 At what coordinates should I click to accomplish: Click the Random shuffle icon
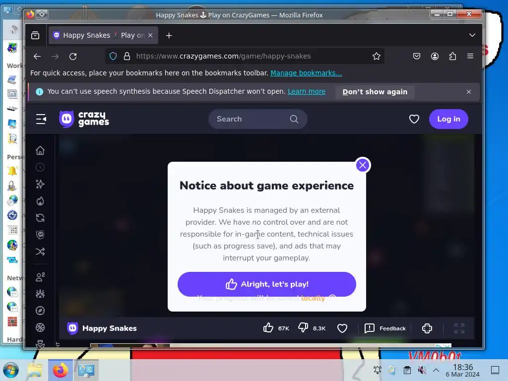(40, 252)
